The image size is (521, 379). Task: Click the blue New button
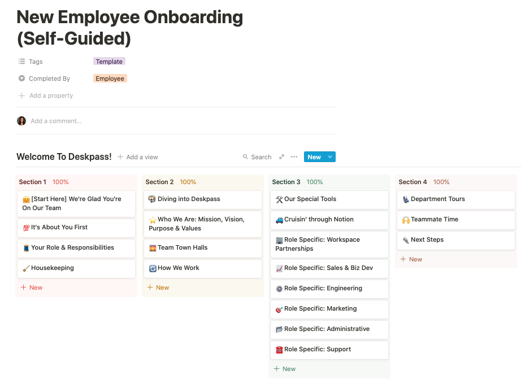click(314, 157)
